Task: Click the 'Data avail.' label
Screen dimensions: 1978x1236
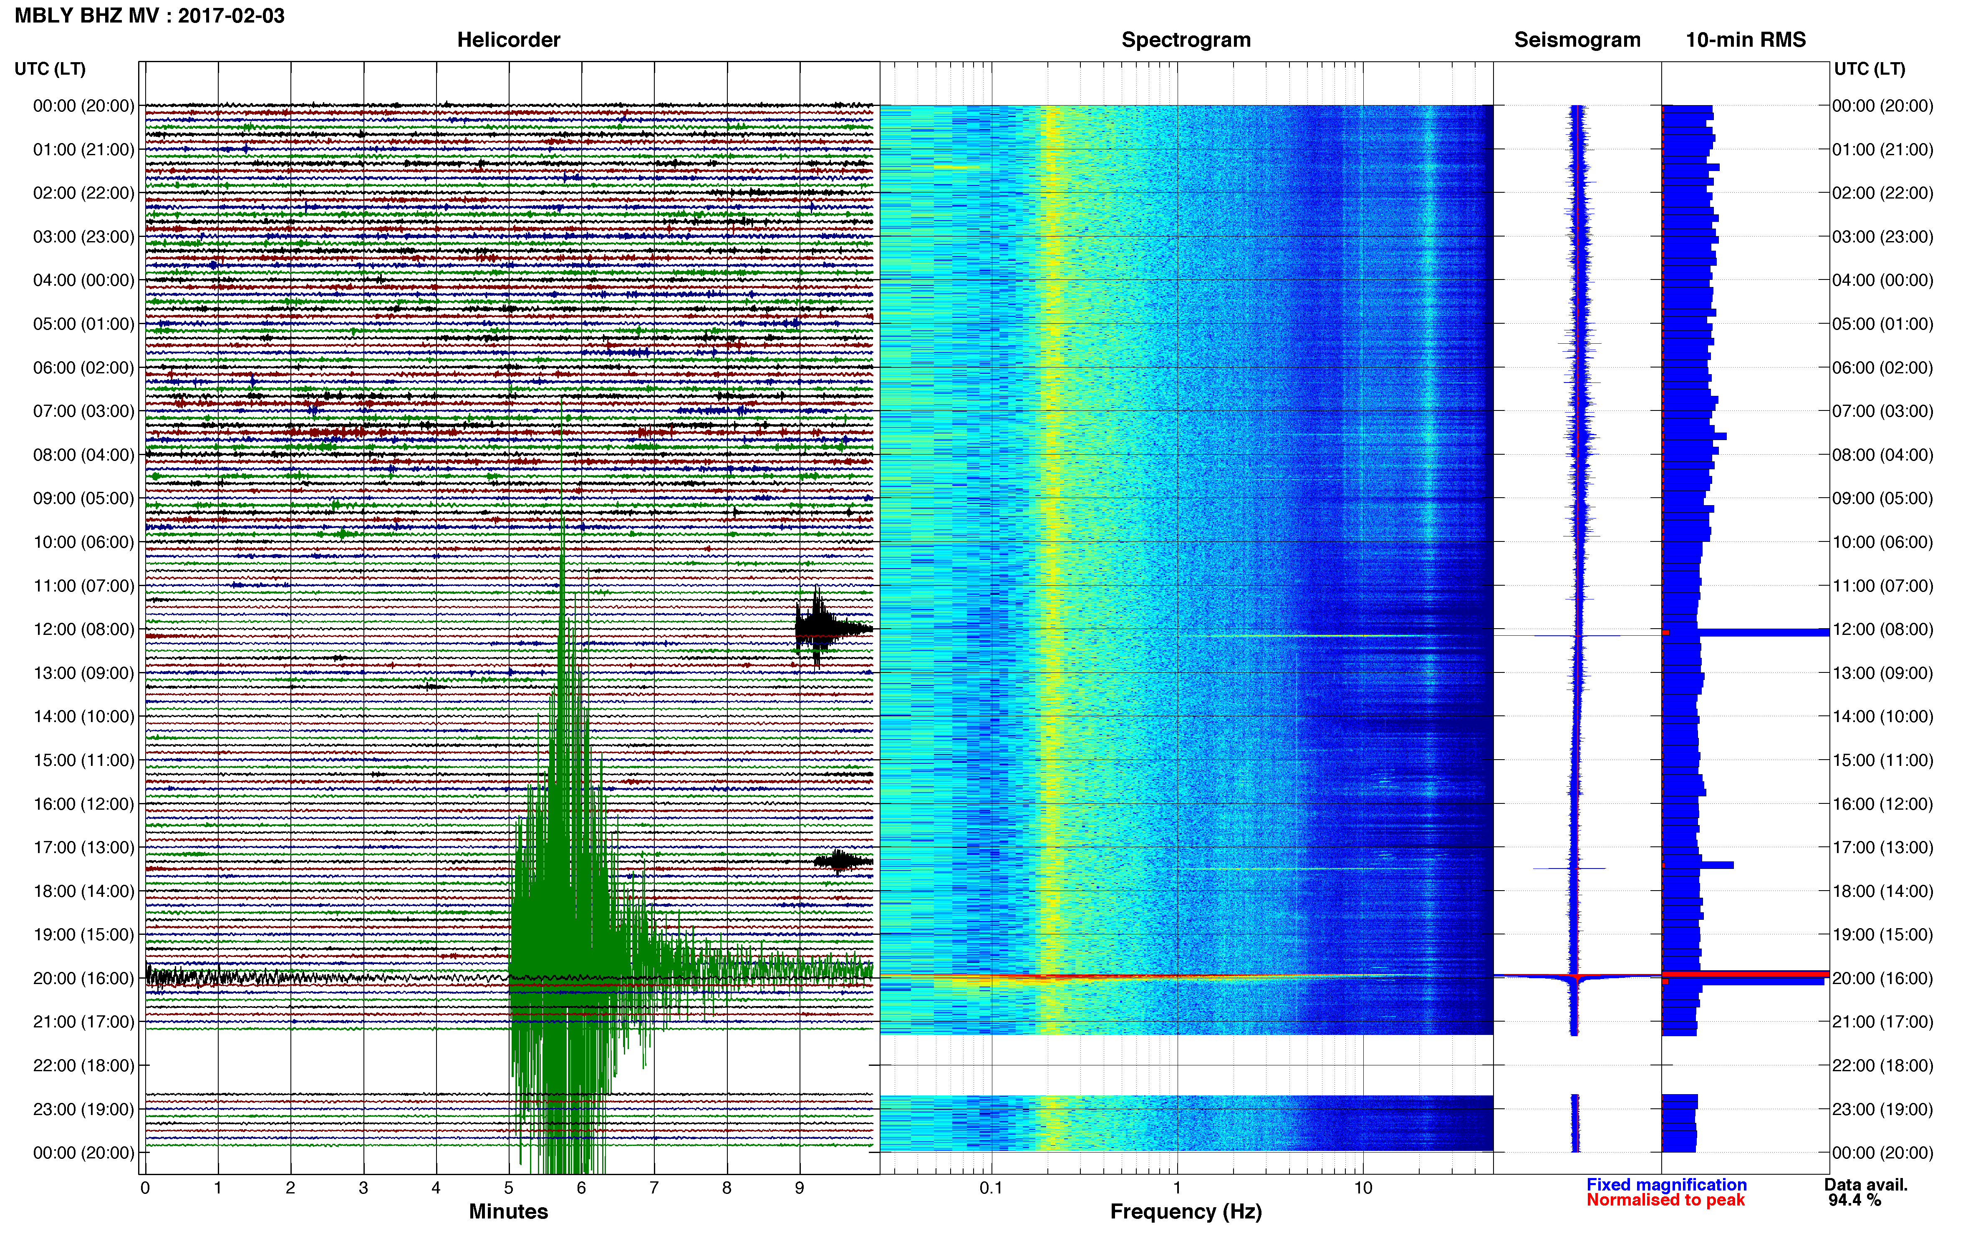Action: [x=1866, y=1185]
